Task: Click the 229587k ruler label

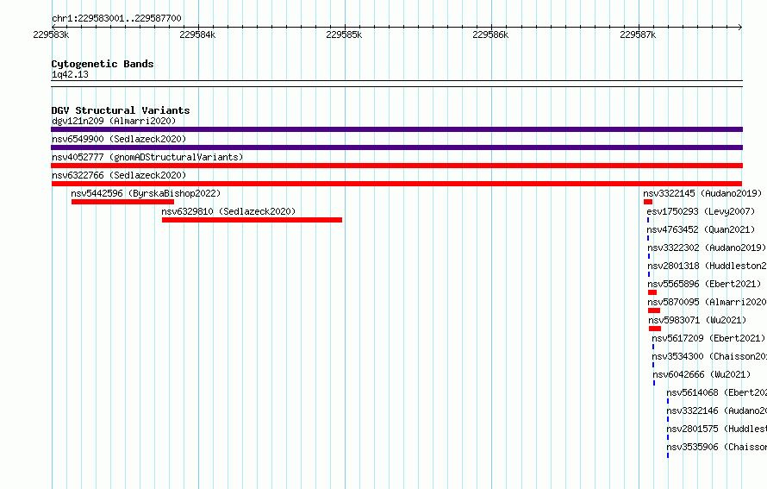Action: pyautogui.click(x=638, y=34)
